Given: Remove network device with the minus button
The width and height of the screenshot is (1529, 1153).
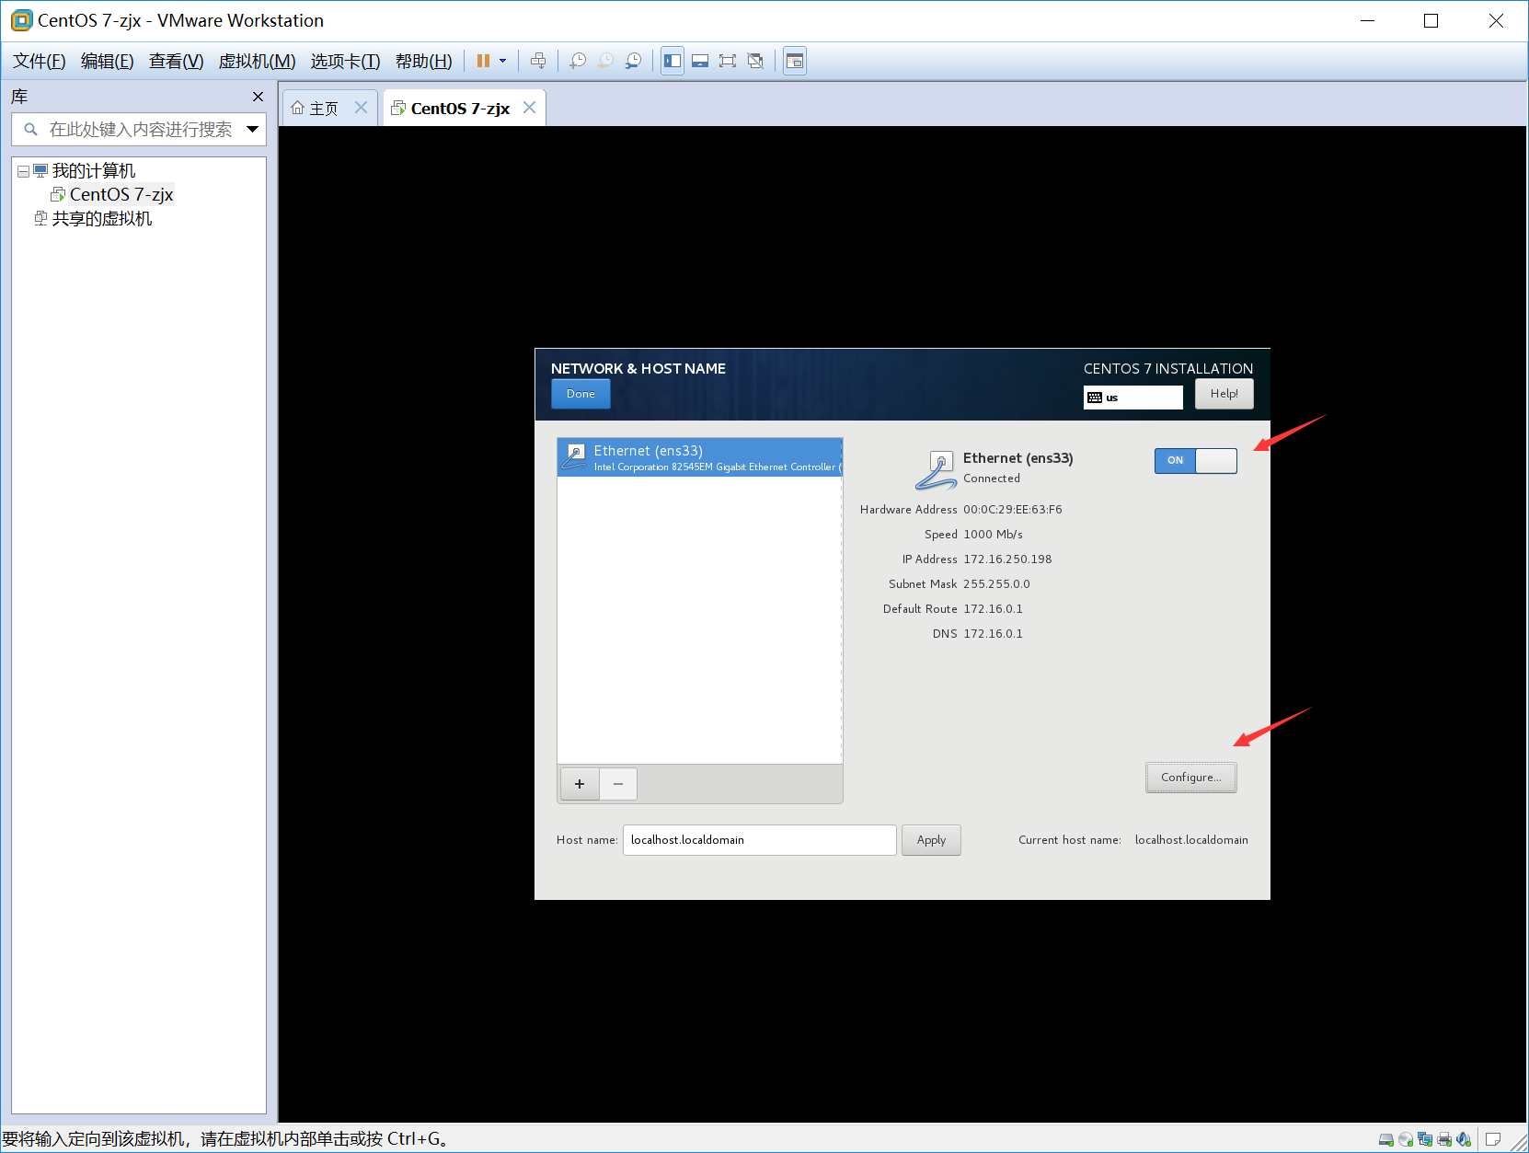Looking at the screenshot, I should tap(618, 784).
